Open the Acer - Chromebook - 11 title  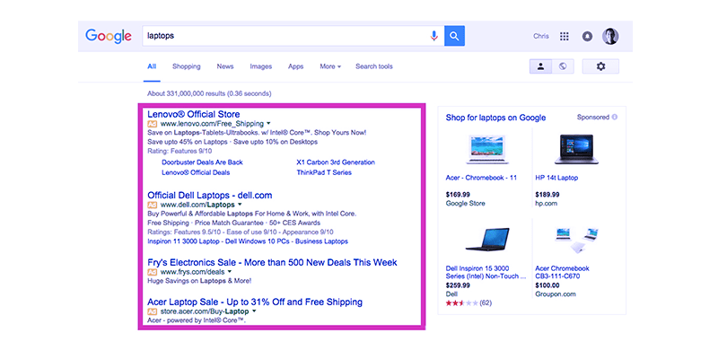point(481,178)
